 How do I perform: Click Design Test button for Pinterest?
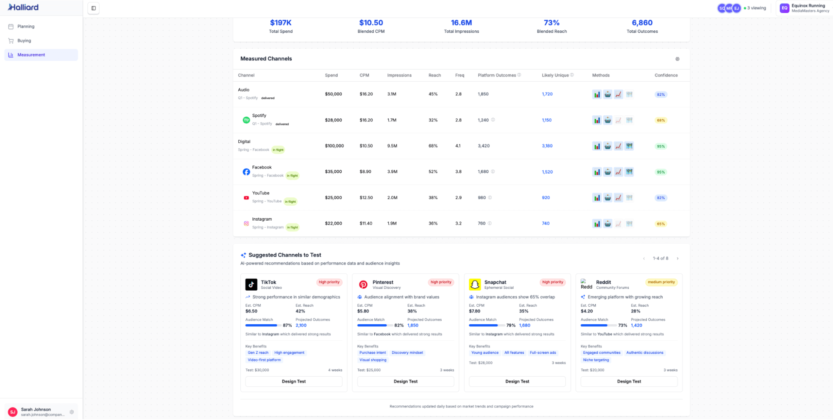(405, 381)
